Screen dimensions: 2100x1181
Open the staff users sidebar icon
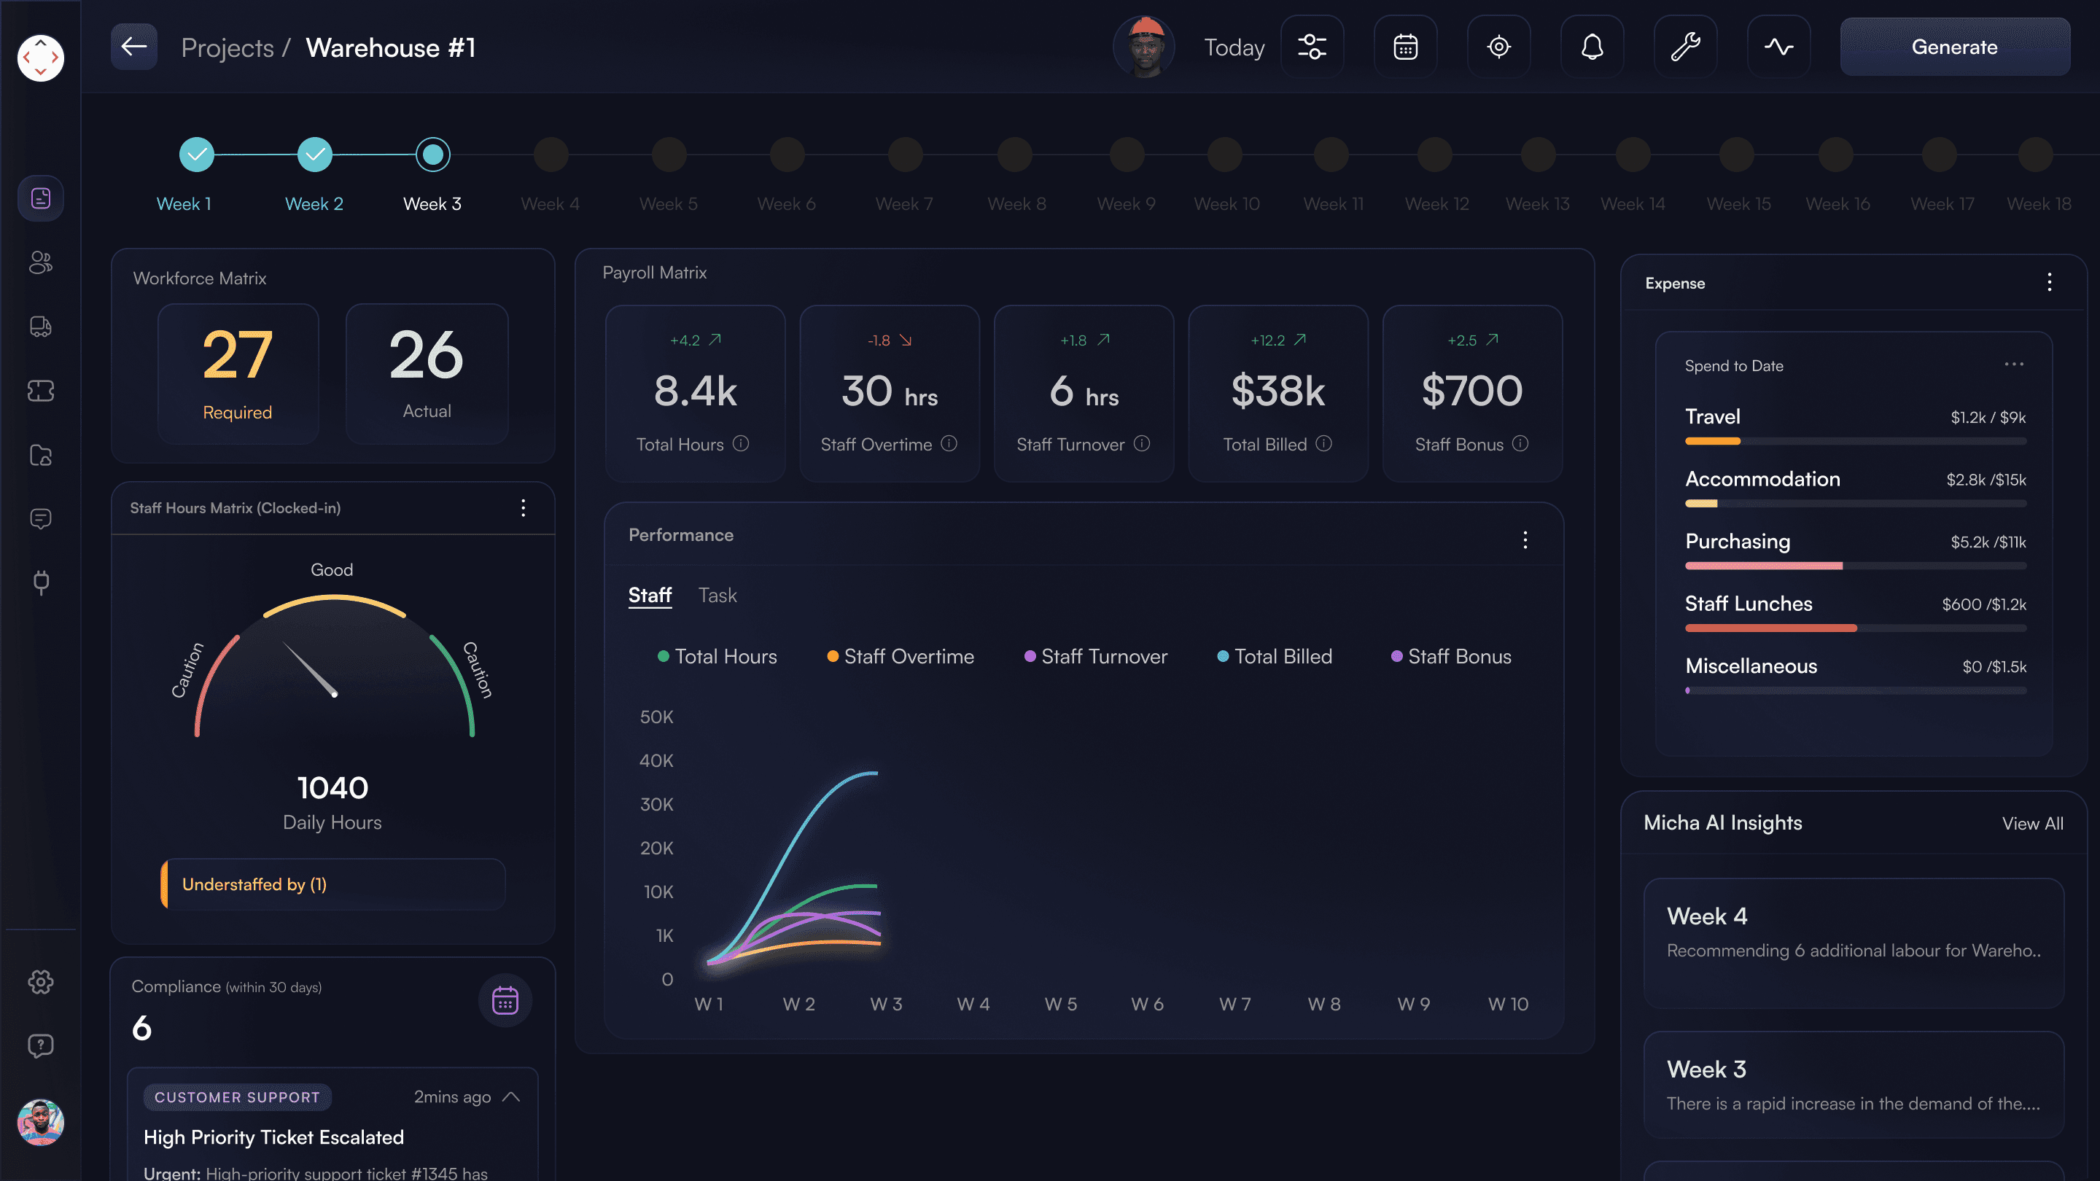point(41,262)
